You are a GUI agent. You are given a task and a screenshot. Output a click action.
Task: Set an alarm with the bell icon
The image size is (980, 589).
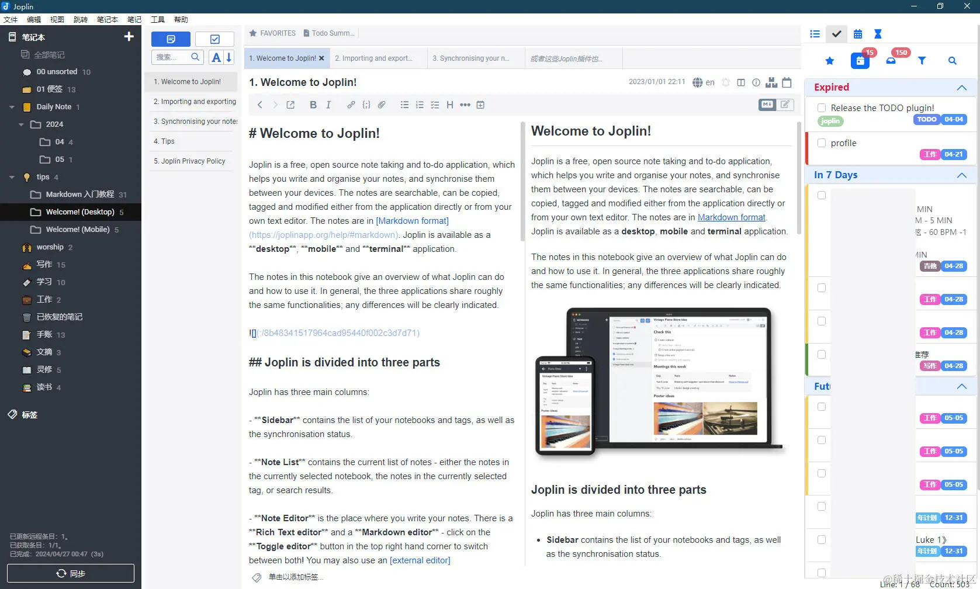(726, 82)
